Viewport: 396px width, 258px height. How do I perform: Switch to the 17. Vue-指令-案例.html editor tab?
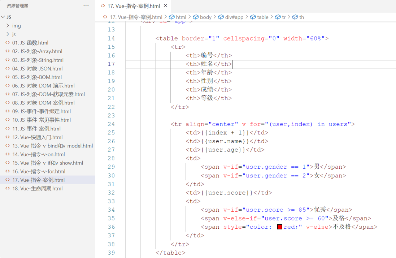[134, 6]
